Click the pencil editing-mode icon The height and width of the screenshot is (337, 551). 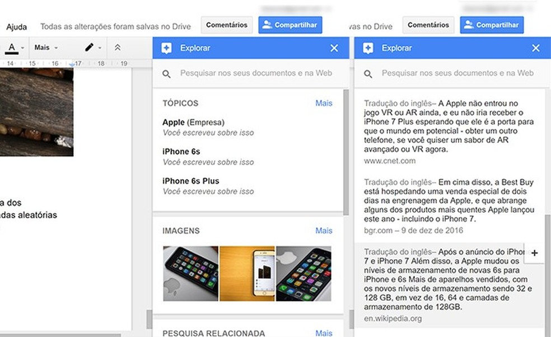tap(90, 47)
